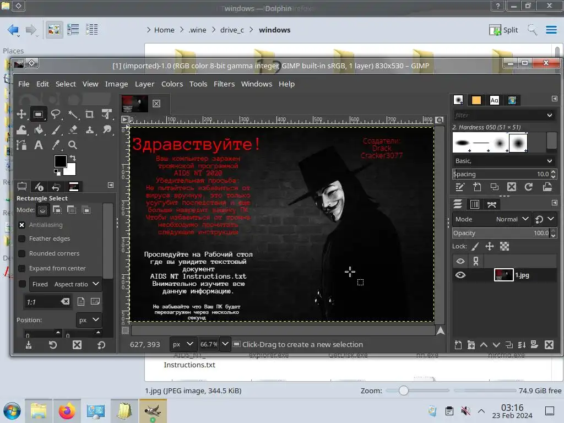Click the 1:1 aspect ratio input field
The width and height of the screenshot is (564, 423).
pyautogui.click(x=41, y=302)
